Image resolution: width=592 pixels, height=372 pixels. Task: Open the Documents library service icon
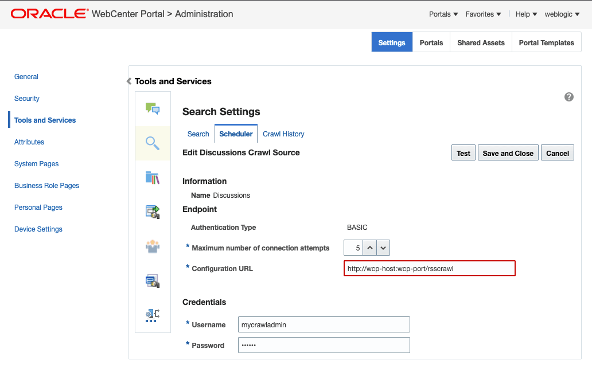tap(153, 177)
